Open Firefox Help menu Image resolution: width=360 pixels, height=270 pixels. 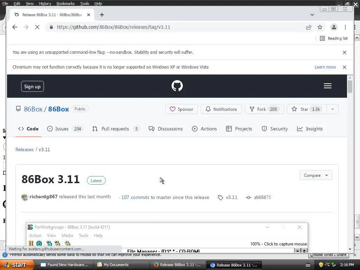tap(98, 4)
